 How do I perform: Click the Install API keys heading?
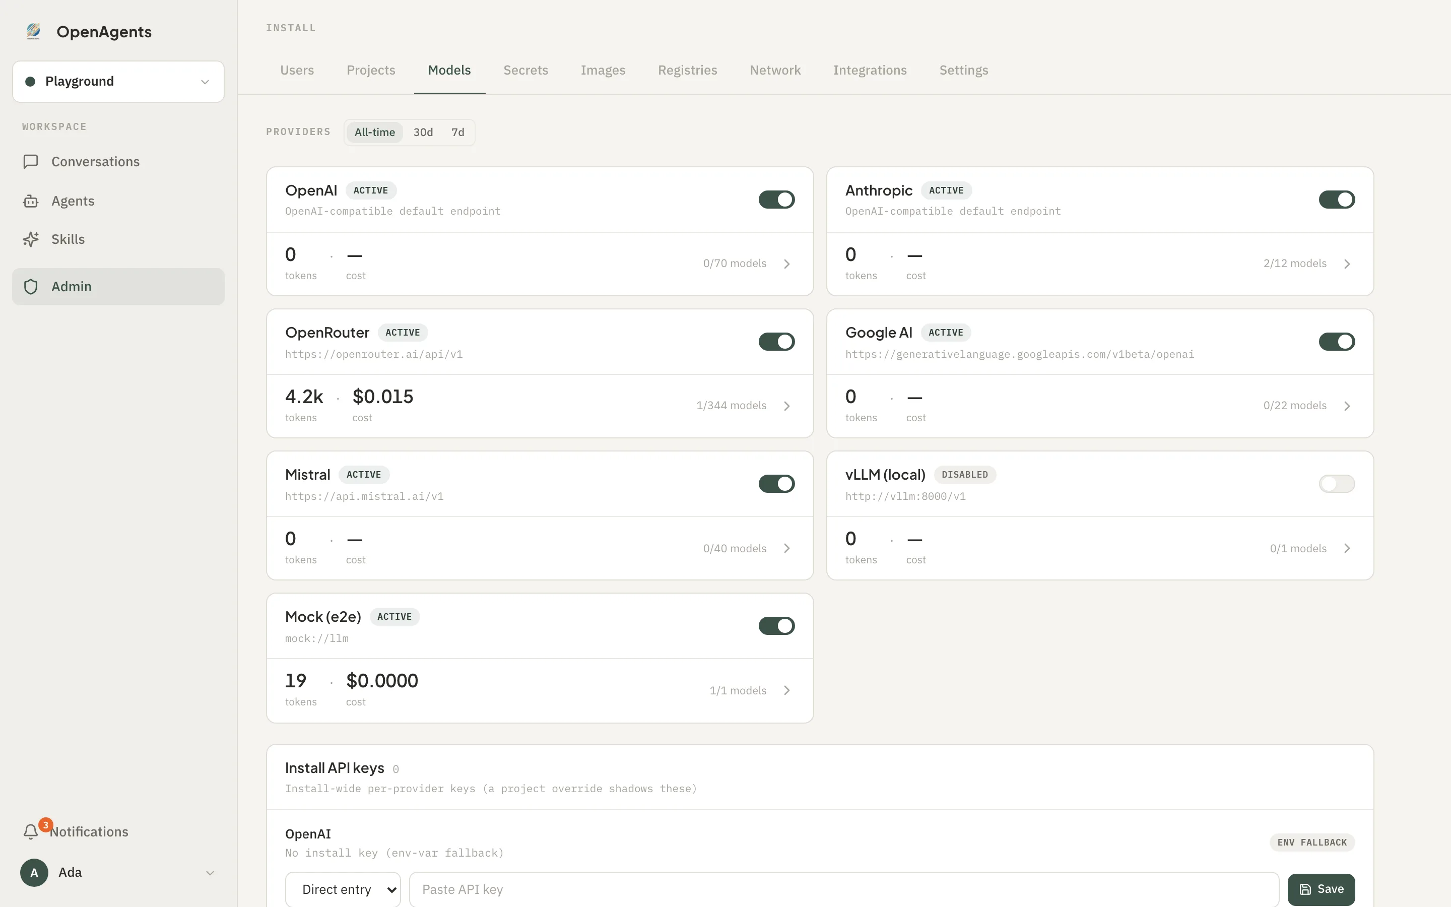point(335,768)
